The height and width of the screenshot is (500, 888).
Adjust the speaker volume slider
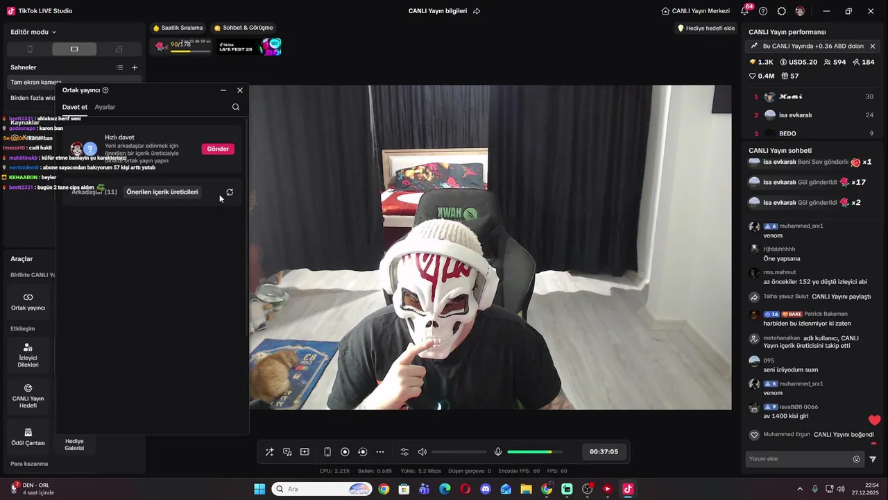point(459,452)
